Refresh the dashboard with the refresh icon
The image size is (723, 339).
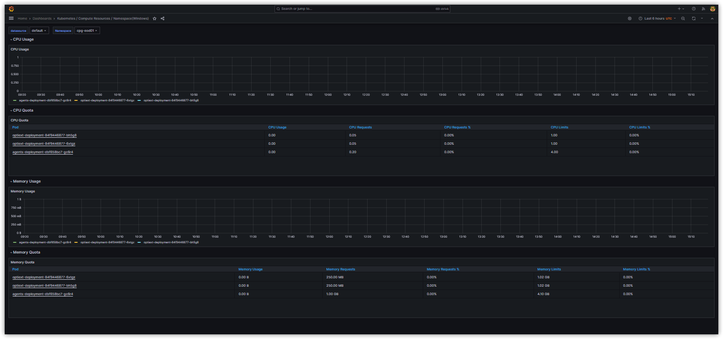(x=693, y=18)
